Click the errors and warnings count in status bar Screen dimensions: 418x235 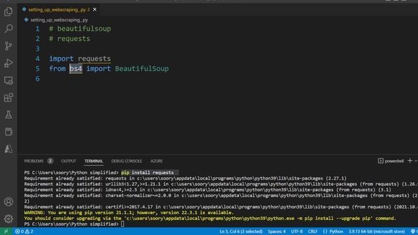point(24,231)
